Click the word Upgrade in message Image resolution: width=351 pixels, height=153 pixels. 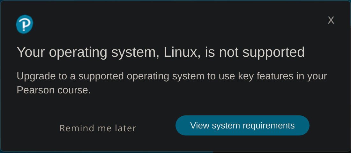(36, 76)
